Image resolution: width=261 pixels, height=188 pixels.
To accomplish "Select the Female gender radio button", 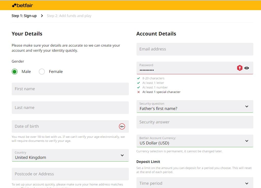I will (x=42, y=72).
